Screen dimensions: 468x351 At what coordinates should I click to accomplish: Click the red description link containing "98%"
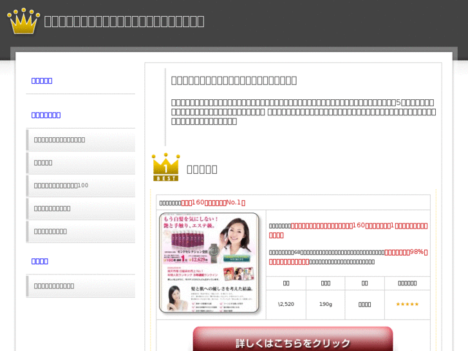click(348, 257)
